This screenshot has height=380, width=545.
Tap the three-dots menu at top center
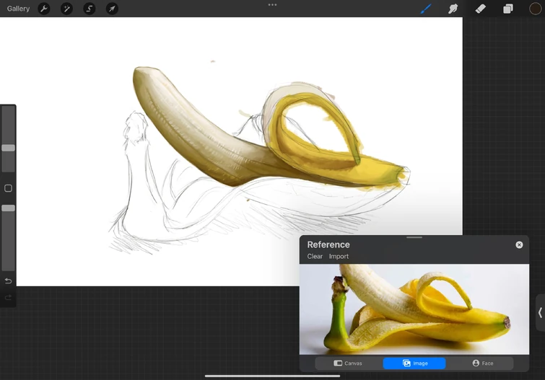[x=273, y=5]
